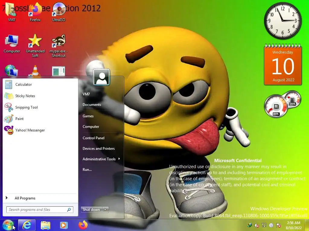Click the Internet Download Manager tray icon
The width and height of the screenshot is (309, 231).
250,225
